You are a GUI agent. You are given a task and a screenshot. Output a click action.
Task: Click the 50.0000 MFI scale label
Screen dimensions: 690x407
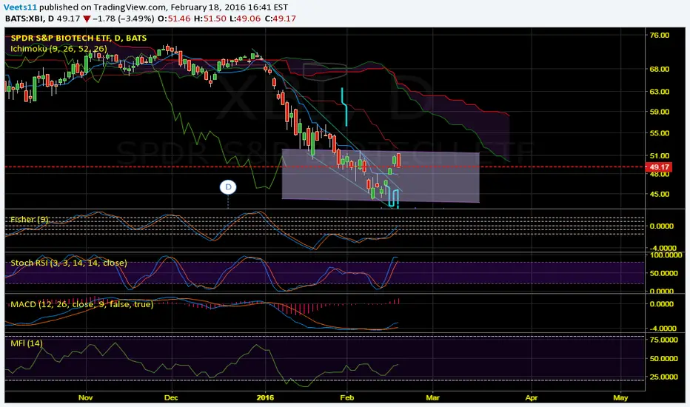click(x=663, y=359)
